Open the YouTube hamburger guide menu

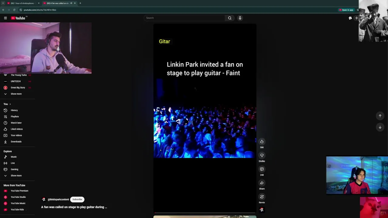[5, 18]
